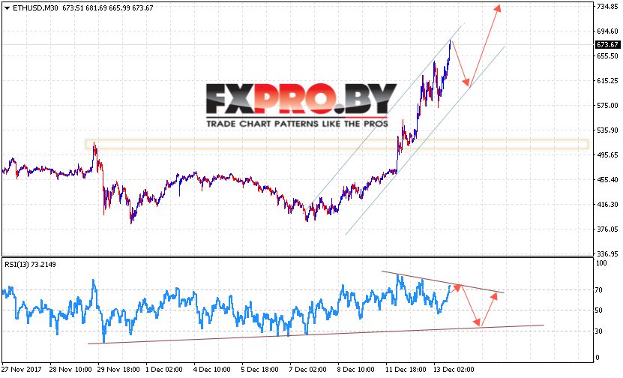Click the 4 Dec 10:00 time label
The height and width of the screenshot is (378, 623).
coord(211,369)
